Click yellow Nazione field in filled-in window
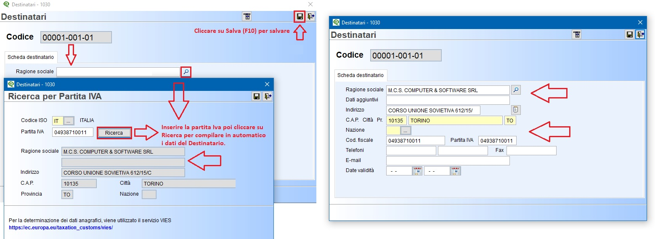This screenshot has height=239, width=655. pyautogui.click(x=393, y=130)
